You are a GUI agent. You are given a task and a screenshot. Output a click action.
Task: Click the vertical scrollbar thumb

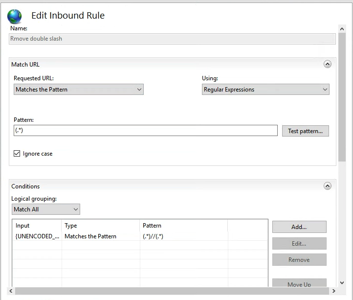[x=342, y=97]
